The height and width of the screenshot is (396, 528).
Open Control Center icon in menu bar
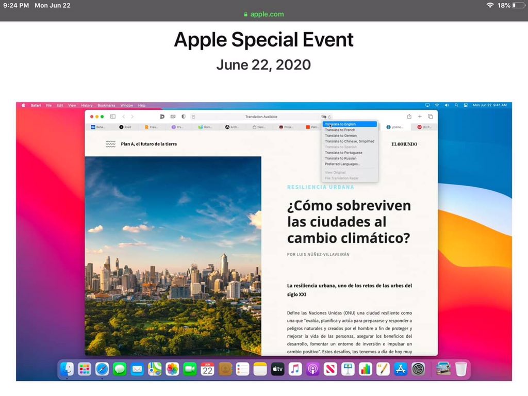click(466, 105)
